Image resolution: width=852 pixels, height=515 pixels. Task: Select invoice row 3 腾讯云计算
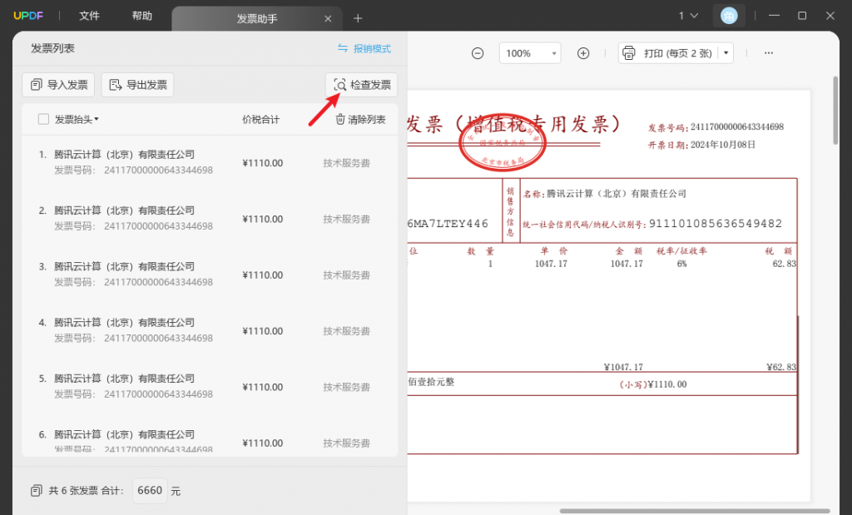[x=210, y=275]
